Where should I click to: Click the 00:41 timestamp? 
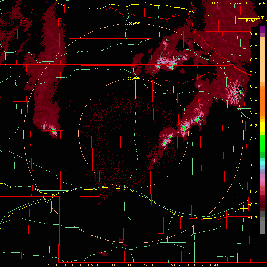[212, 265]
